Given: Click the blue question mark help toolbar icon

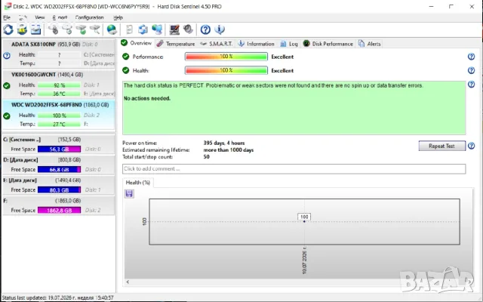Looking at the screenshot, I should 205,29.
